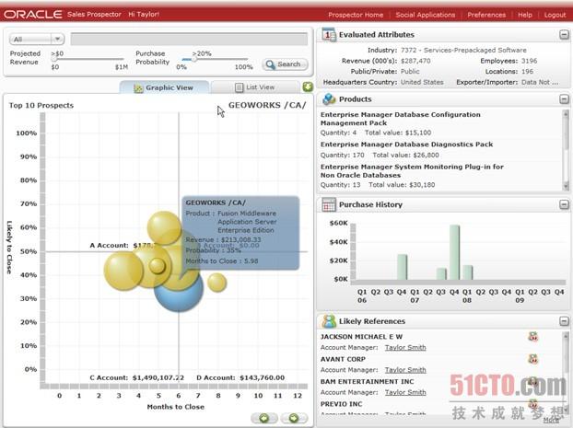573x428 pixels.
Task: Select Enterprise Manager Database Configuration Management Pack
Action: (x=401, y=119)
